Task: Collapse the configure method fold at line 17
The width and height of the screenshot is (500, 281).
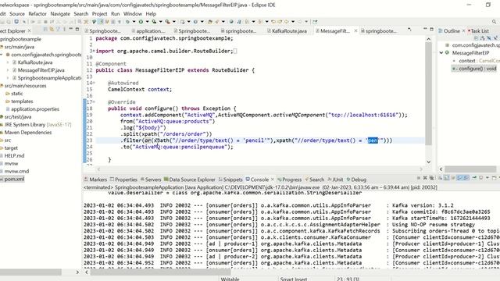Action: point(94,102)
